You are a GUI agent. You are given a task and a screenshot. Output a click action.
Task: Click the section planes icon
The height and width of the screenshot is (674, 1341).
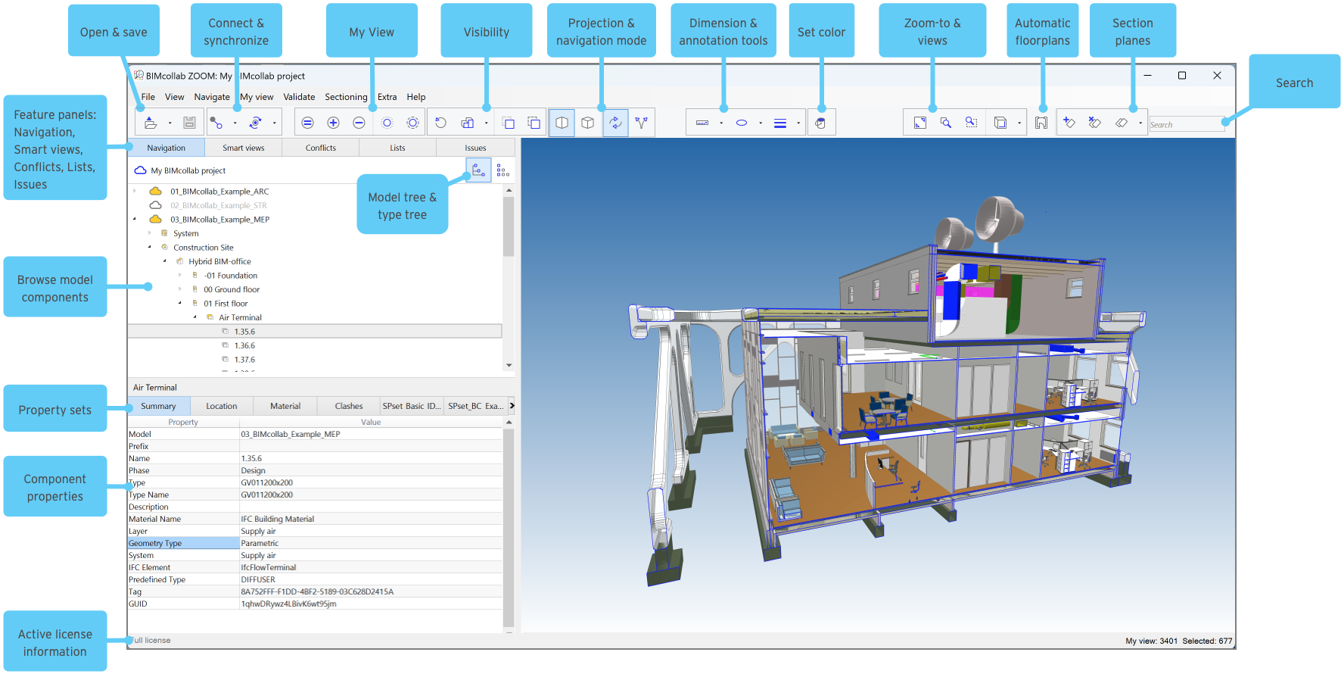click(1122, 123)
